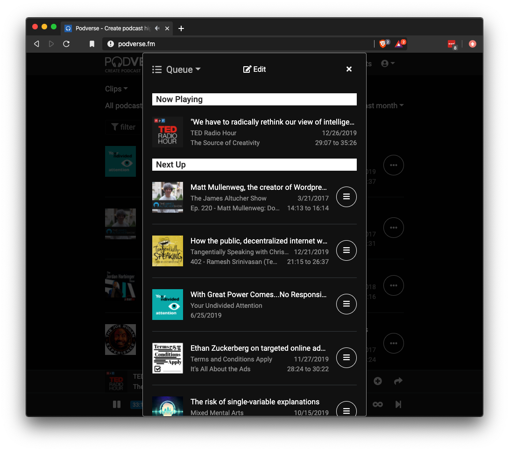The height and width of the screenshot is (451, 509).
Task: Open the queue list icon
Action: (157, 69)
